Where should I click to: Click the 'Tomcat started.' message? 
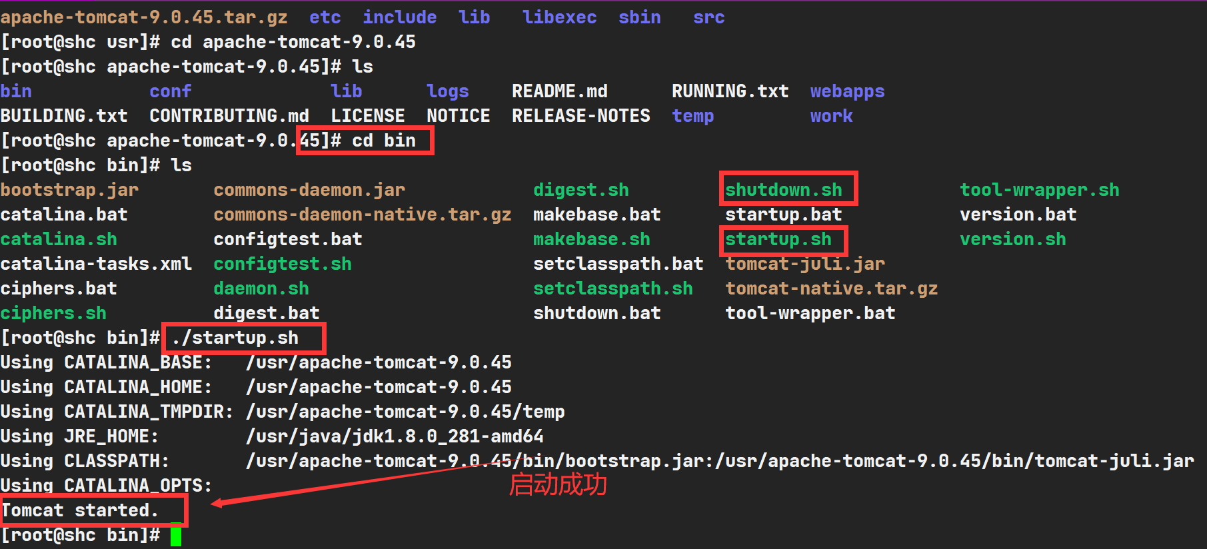coord(80,510)
